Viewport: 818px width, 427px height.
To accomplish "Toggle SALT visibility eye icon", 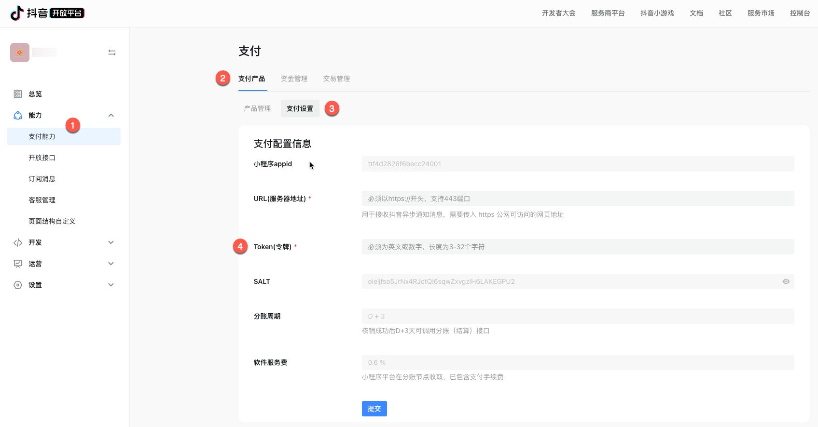I will tap(786, 281).
